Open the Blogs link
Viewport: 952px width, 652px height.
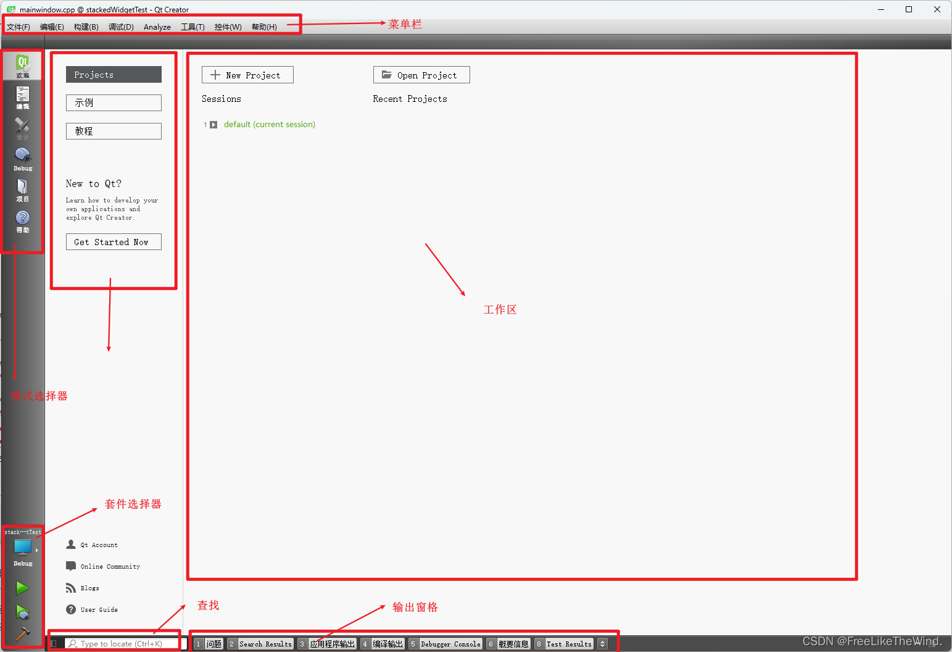point(90,588)
